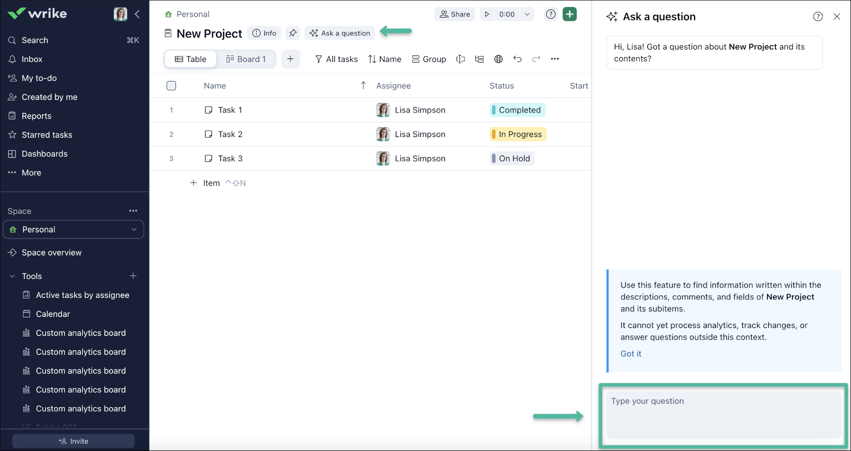This screenshot has width=851, height=451.
Task: Click the Share button
Action: 455,14
